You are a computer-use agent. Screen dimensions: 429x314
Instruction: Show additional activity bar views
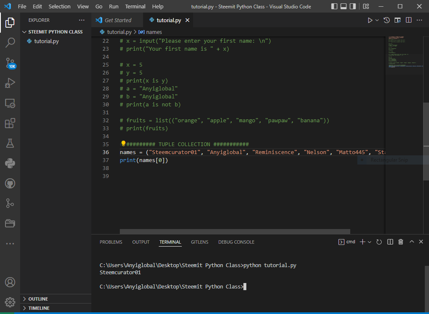(x=10, y=243)
